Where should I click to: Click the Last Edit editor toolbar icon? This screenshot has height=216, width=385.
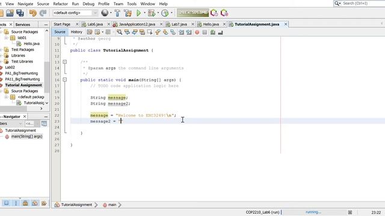[x=90, y=32]
